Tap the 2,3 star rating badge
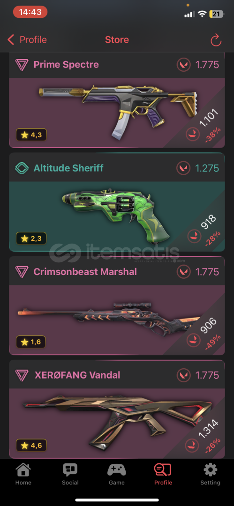234x506 pixels. point(31,238)
